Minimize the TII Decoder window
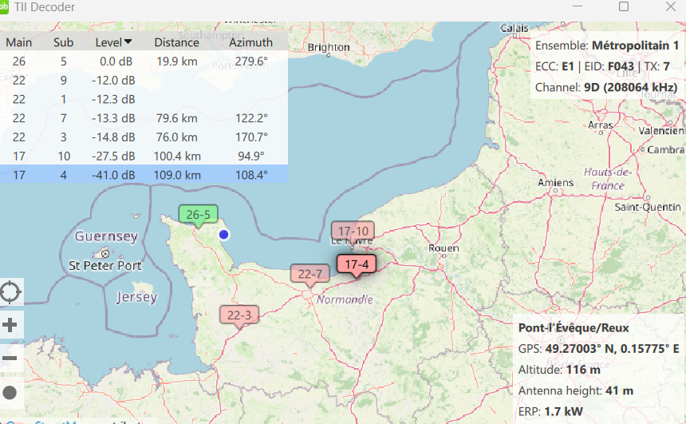 tap(578, 6)
